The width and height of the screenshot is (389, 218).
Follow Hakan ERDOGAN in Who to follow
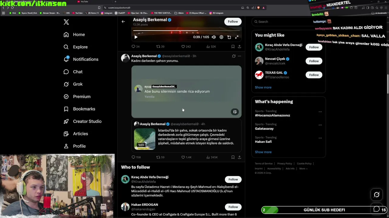(233, 207)
